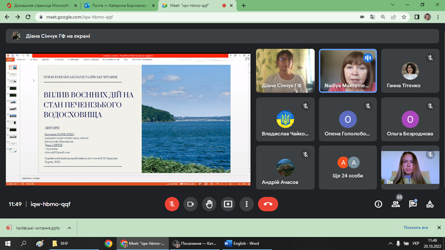Open meeting details info icon
This screenshot has height=250, width=445.
point(378,204)
